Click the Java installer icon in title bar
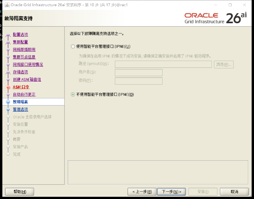The height and width of the screenshot is (199, 254). pyautogui.click(x=7, y=5)
